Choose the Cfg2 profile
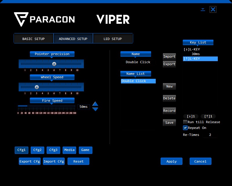This screenshot has width=232, height=186. coord(37,150)
